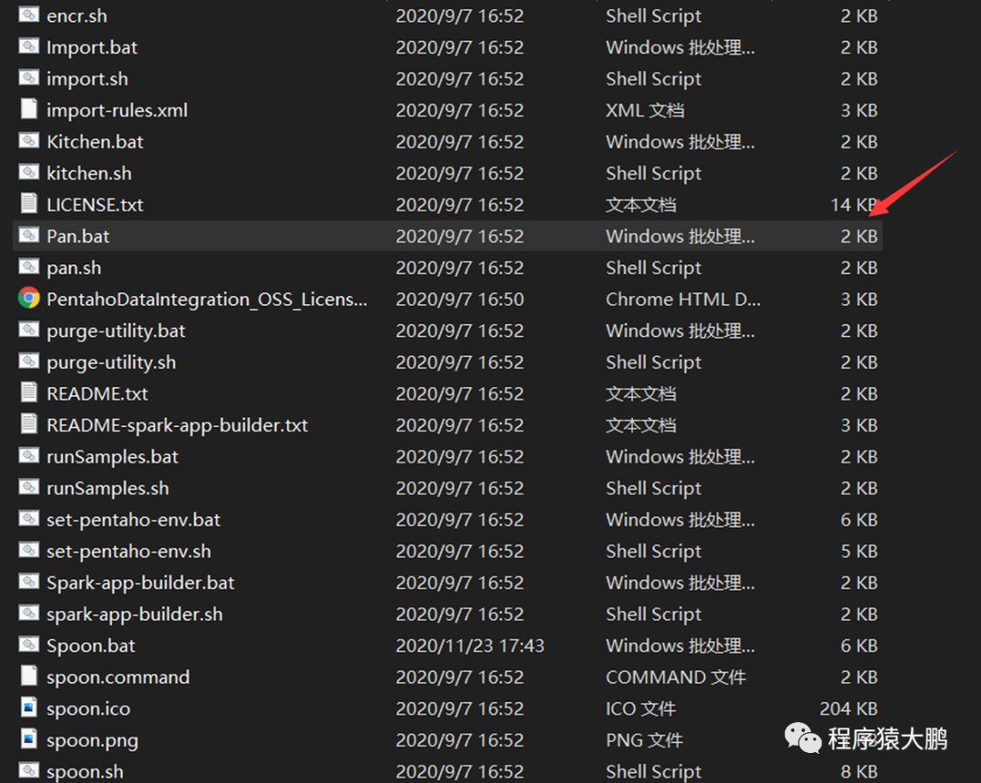The width and height of the screenshot is (981, 783).
Task: Click the COMMAND 文件 file type
Action: tap(676, 678)
